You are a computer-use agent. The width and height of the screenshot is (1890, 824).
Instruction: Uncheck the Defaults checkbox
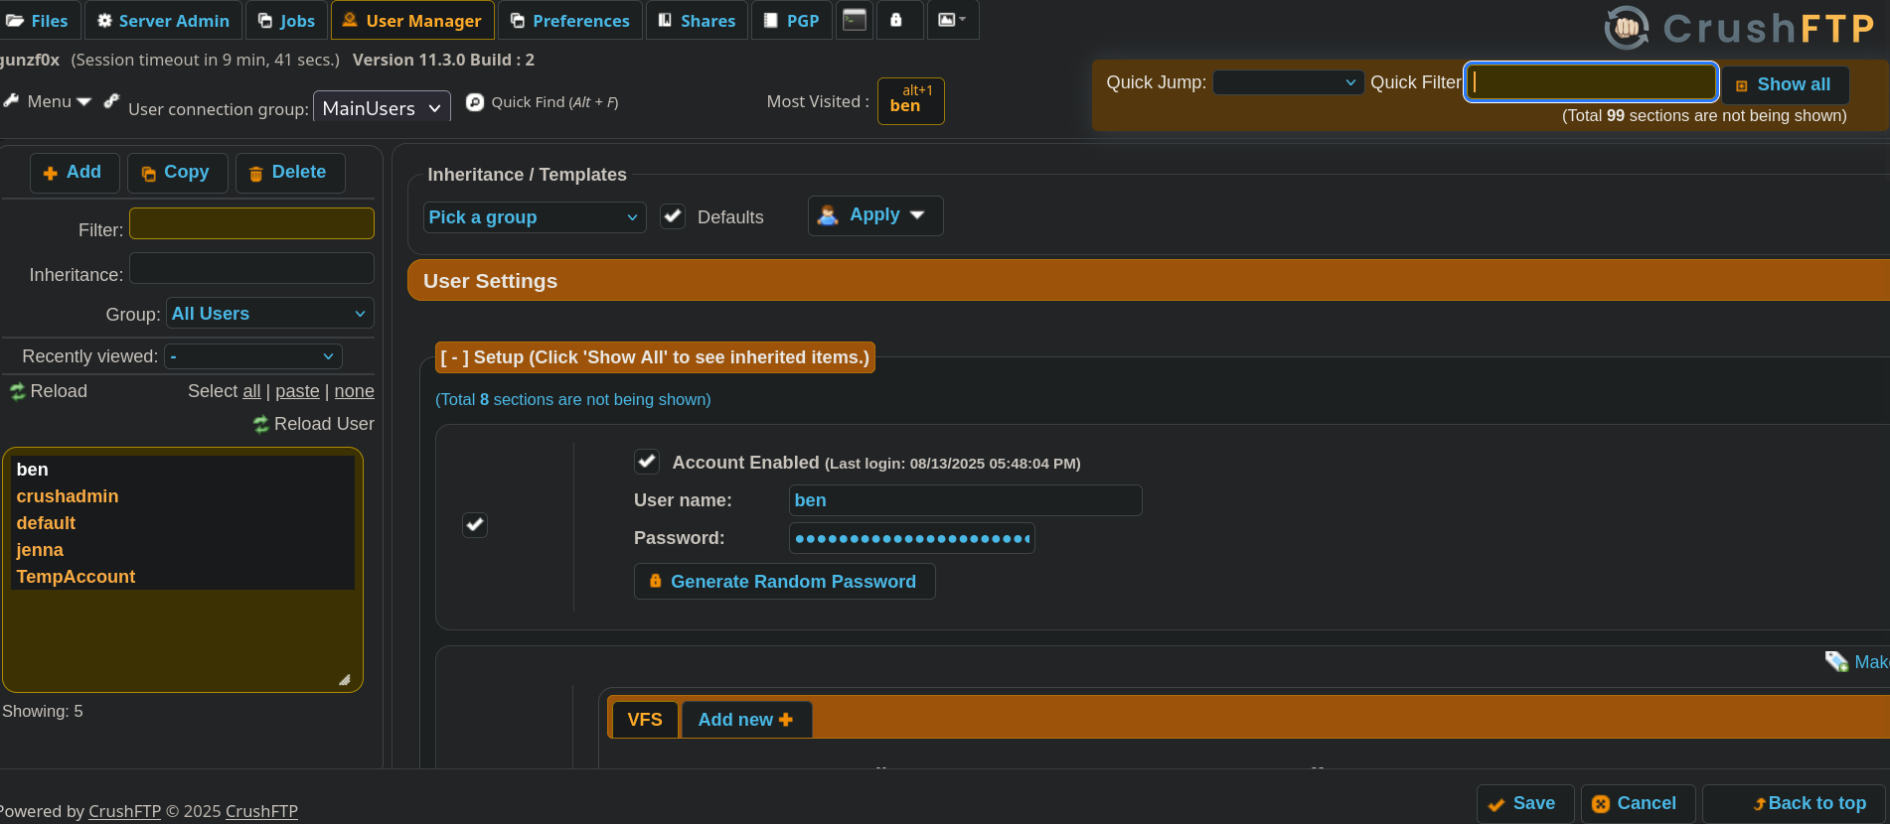[673, 216]
